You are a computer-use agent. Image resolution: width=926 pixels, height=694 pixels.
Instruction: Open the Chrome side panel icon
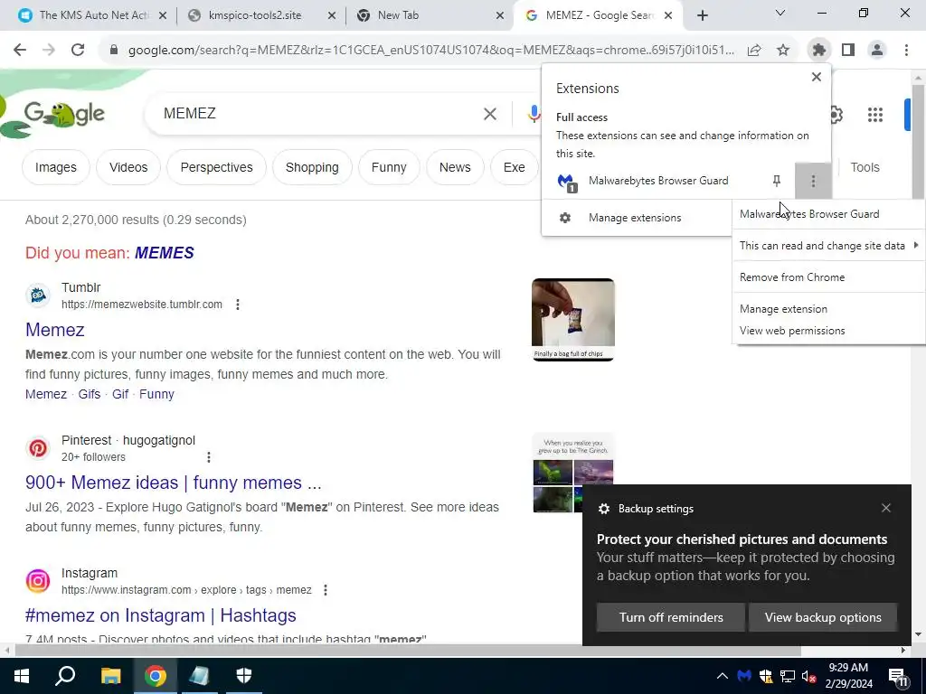[848, 51]
